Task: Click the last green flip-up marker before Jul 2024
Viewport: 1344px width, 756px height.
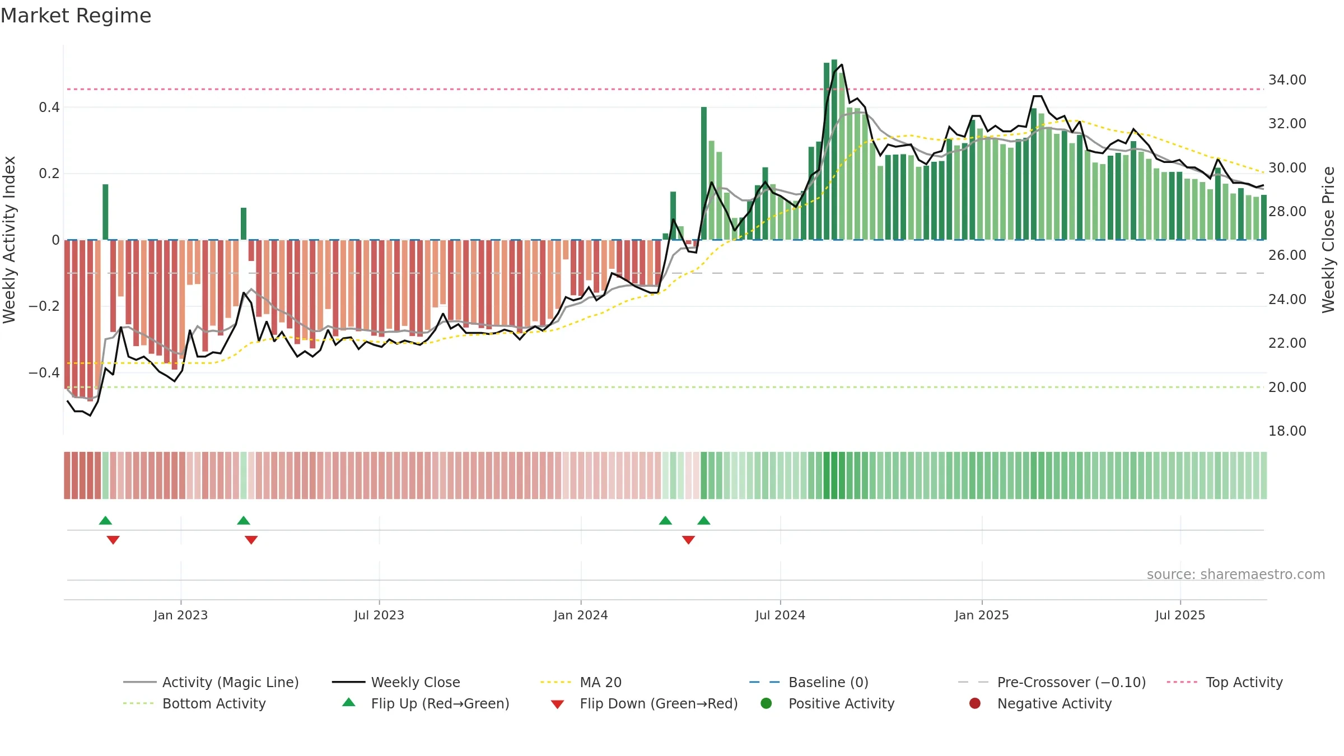Action: coord(704,521)
